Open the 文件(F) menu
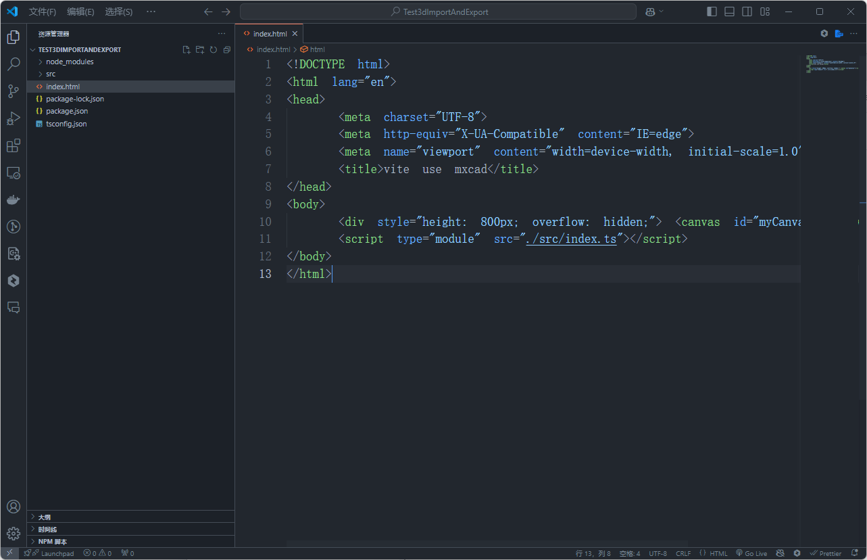The height and width of the screenshot is (560, 867). coord(43,11)
